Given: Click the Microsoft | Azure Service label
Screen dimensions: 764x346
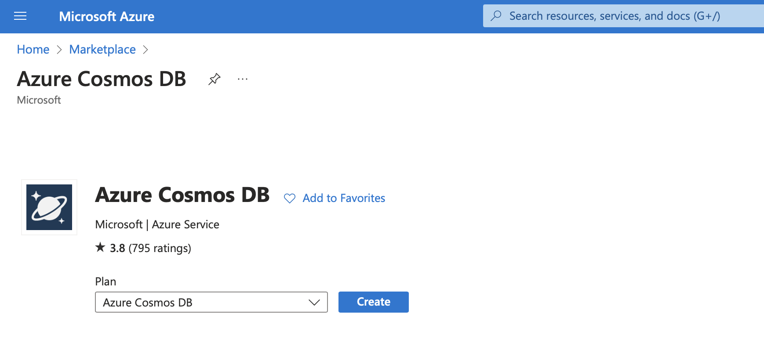Looking at the screenshot, I should click(157, 224).
